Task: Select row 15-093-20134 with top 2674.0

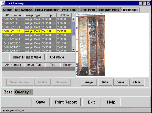Action: point(37,27)
